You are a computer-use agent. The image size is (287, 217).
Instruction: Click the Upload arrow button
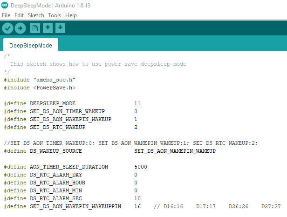20,28
